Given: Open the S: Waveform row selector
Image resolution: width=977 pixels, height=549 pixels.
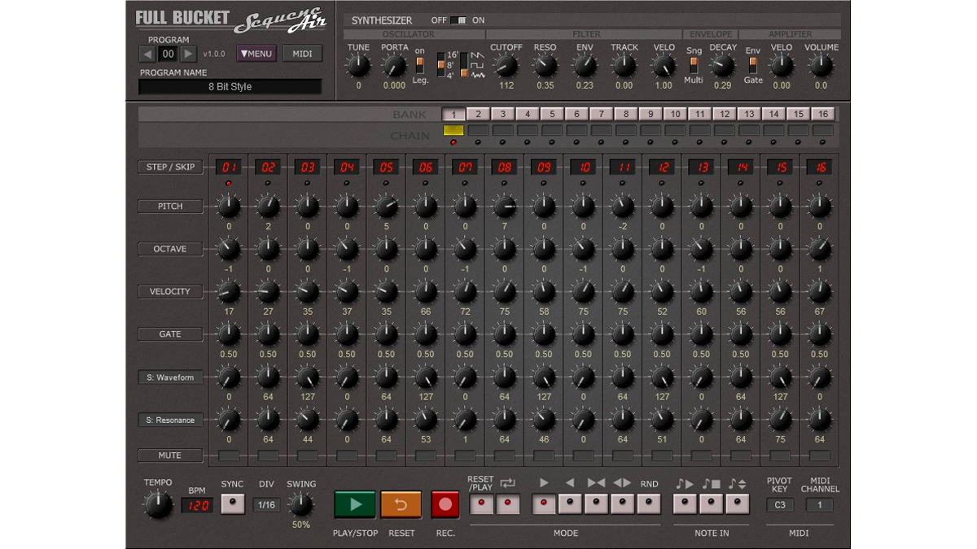Looking at the screenshot, I should [x=170, y=377].
